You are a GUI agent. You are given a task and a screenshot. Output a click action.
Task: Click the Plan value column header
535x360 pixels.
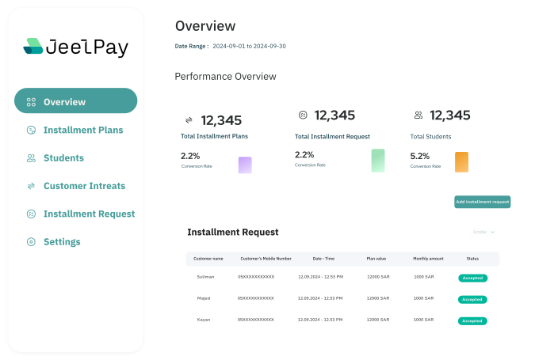click(376, 259)
